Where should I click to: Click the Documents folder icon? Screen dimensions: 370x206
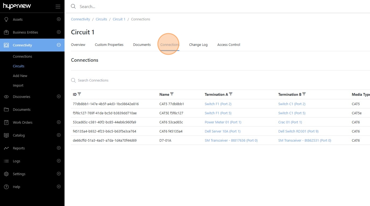tap(6, 109)
